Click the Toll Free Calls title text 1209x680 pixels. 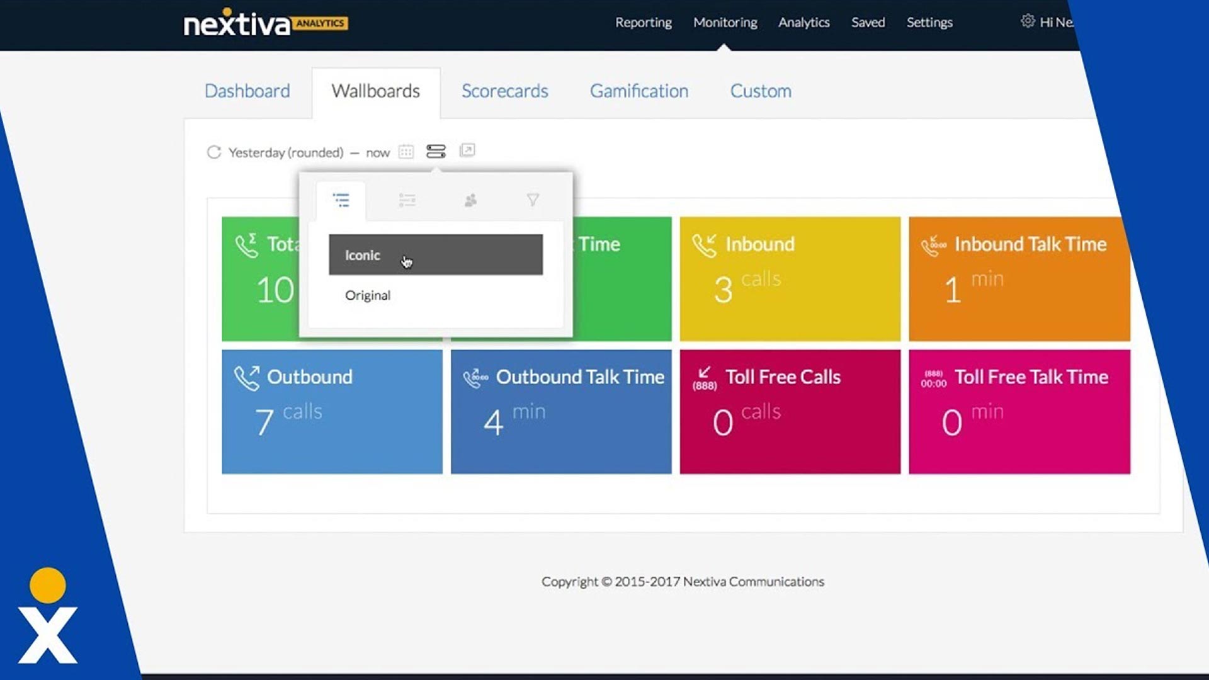[x=783, y=377]
